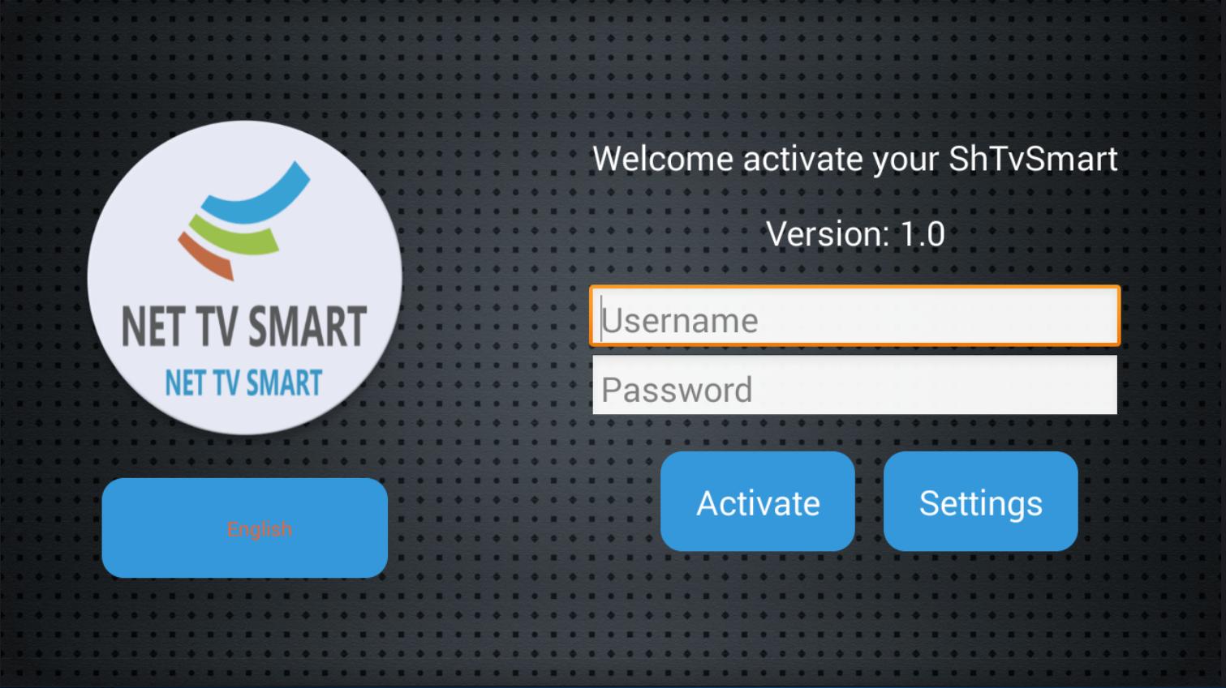Click the blue NET TV SMART subtitle

pyautogui.click(x=243, y=382)
